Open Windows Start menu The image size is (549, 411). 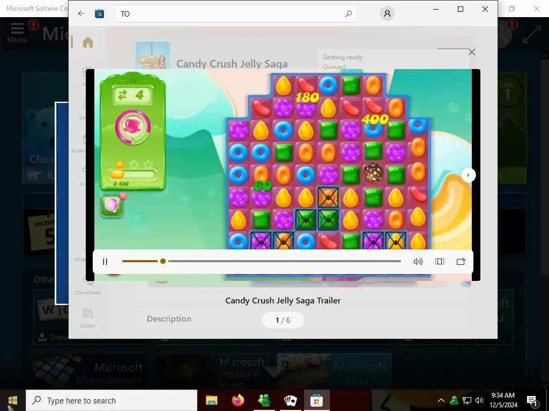click(13, 400)
